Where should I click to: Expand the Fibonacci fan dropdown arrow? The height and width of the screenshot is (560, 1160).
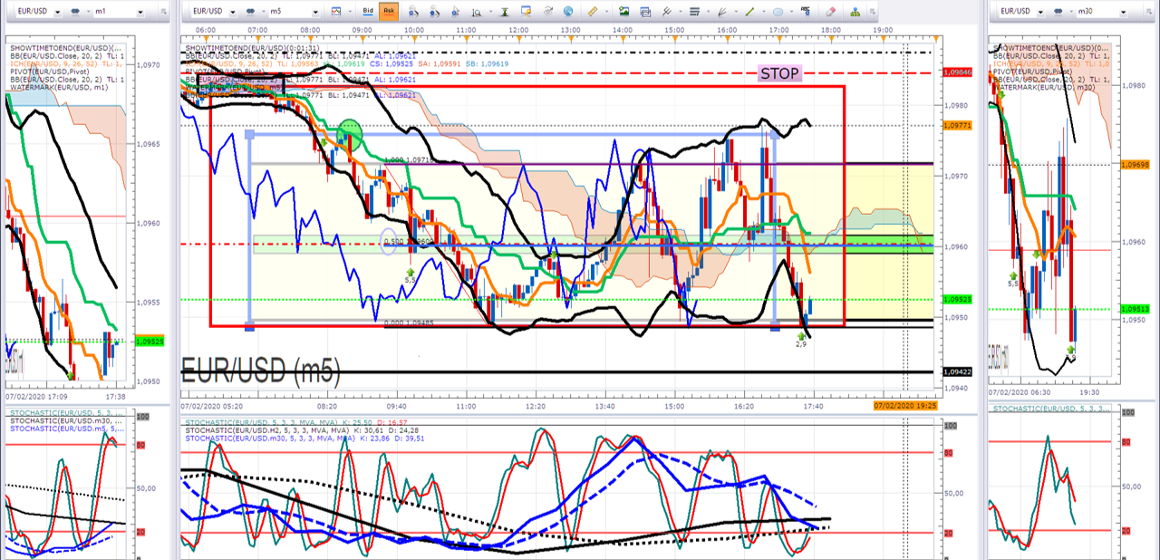736,12
